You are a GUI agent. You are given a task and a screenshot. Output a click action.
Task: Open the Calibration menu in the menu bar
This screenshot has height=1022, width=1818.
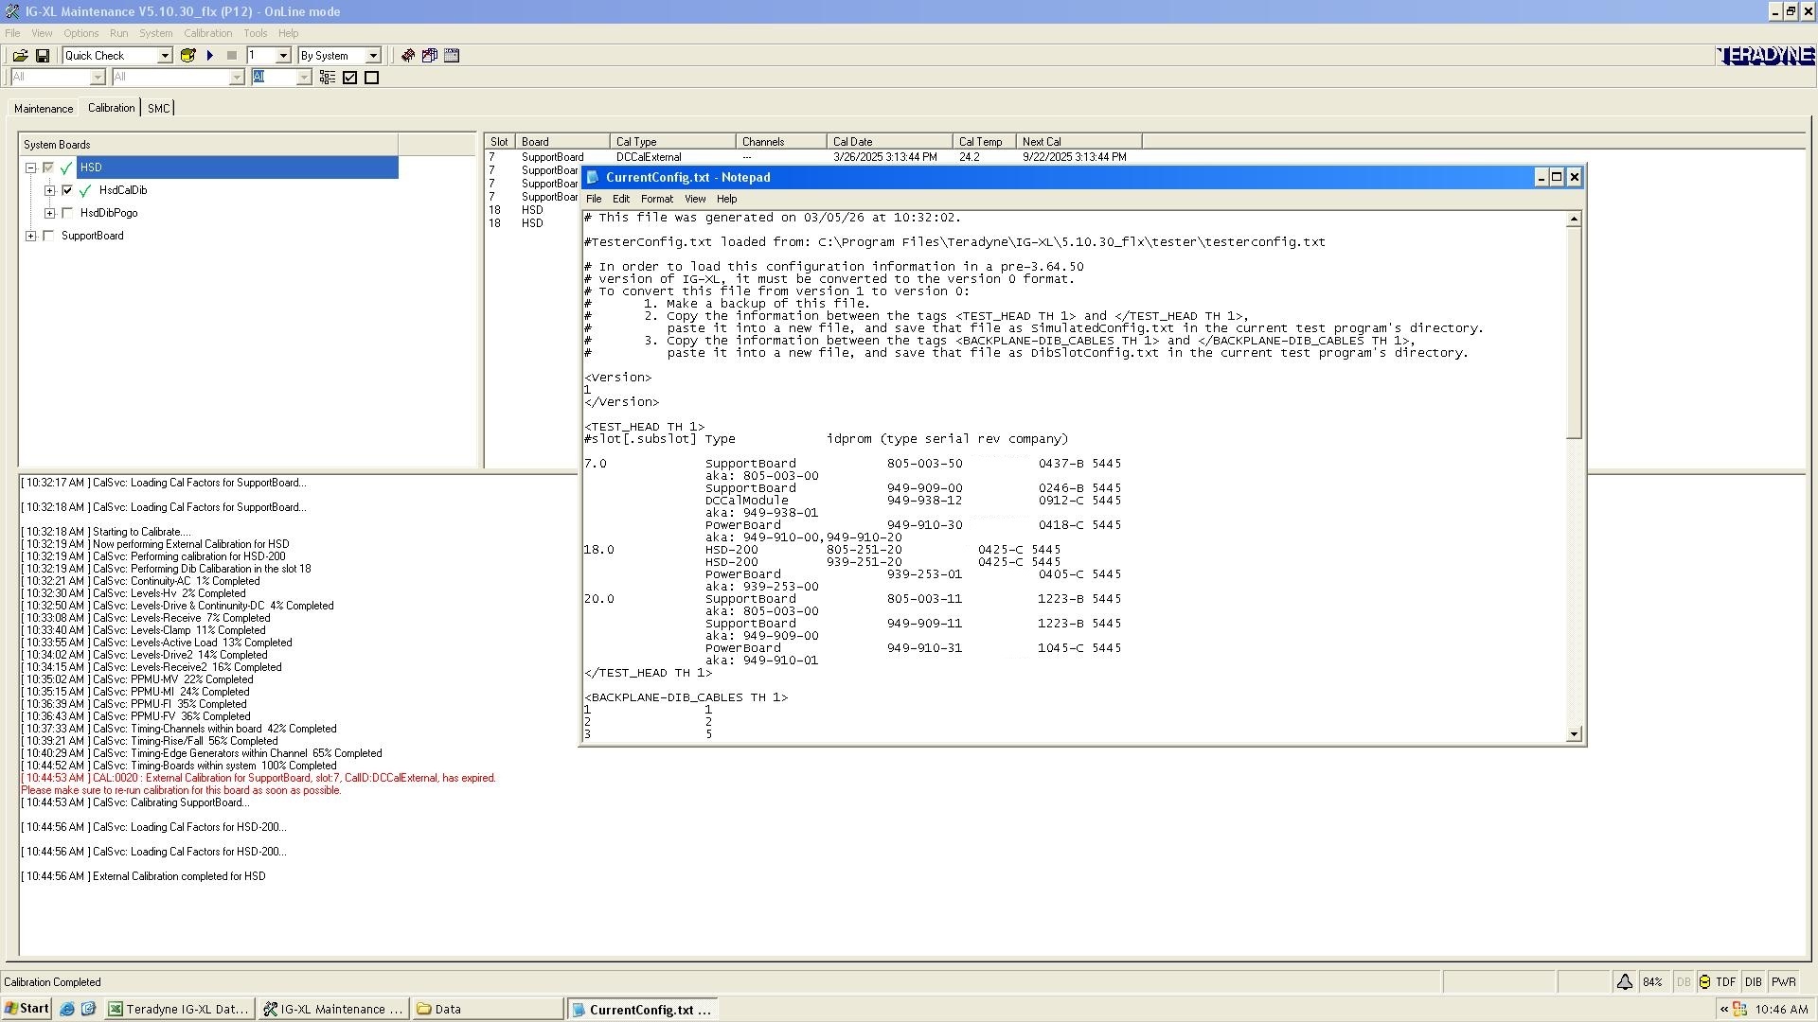(207, 33)
